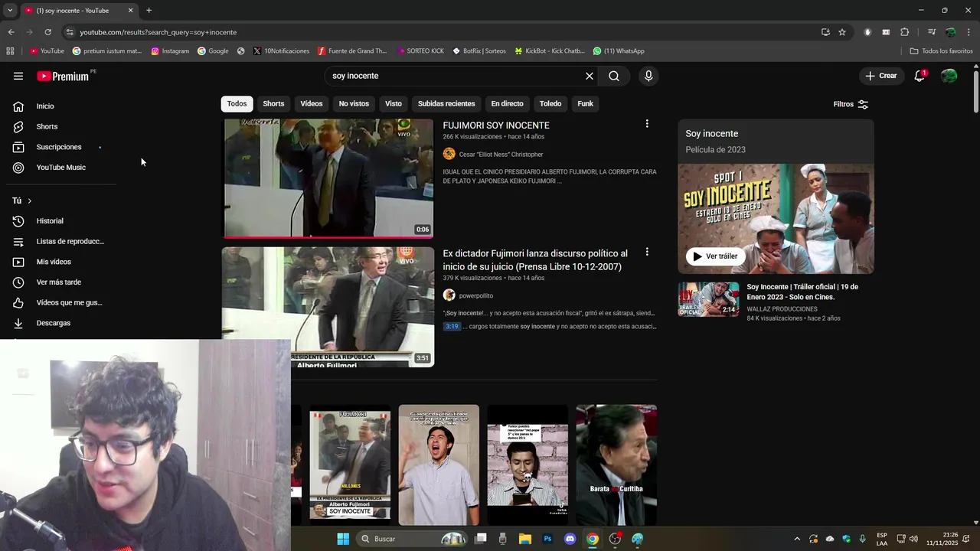Show hidden system tray icons

(797, 539)
